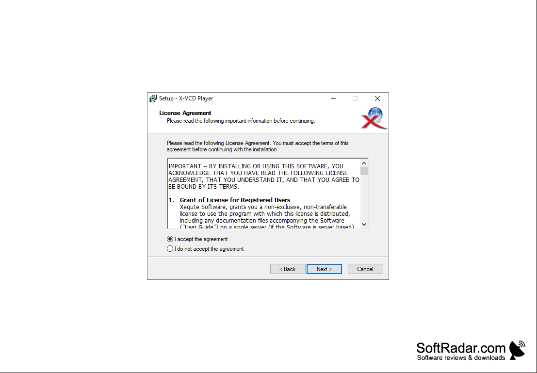Close the X-VCD Player setup dialog
The width and height of the screenshot is (537, 373).
[x=377, y=98]
